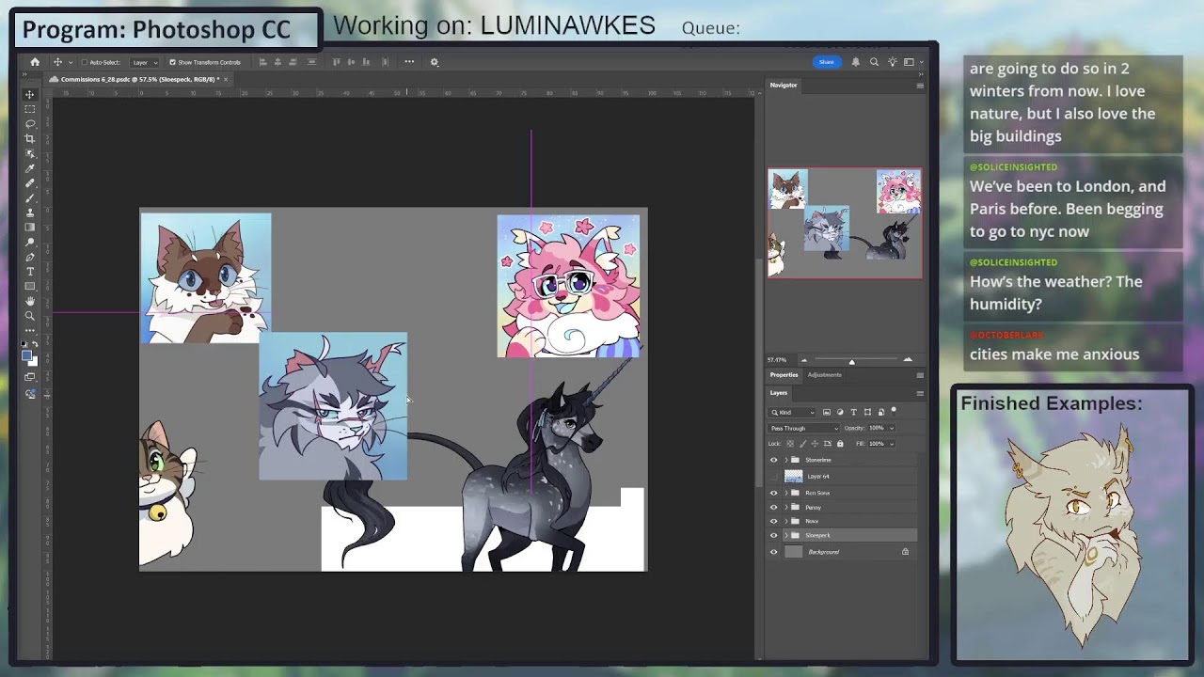Click the Lock position icon
Image resolution: width=1204 pixels, height=677 pixels.
(x=815, y=443)
